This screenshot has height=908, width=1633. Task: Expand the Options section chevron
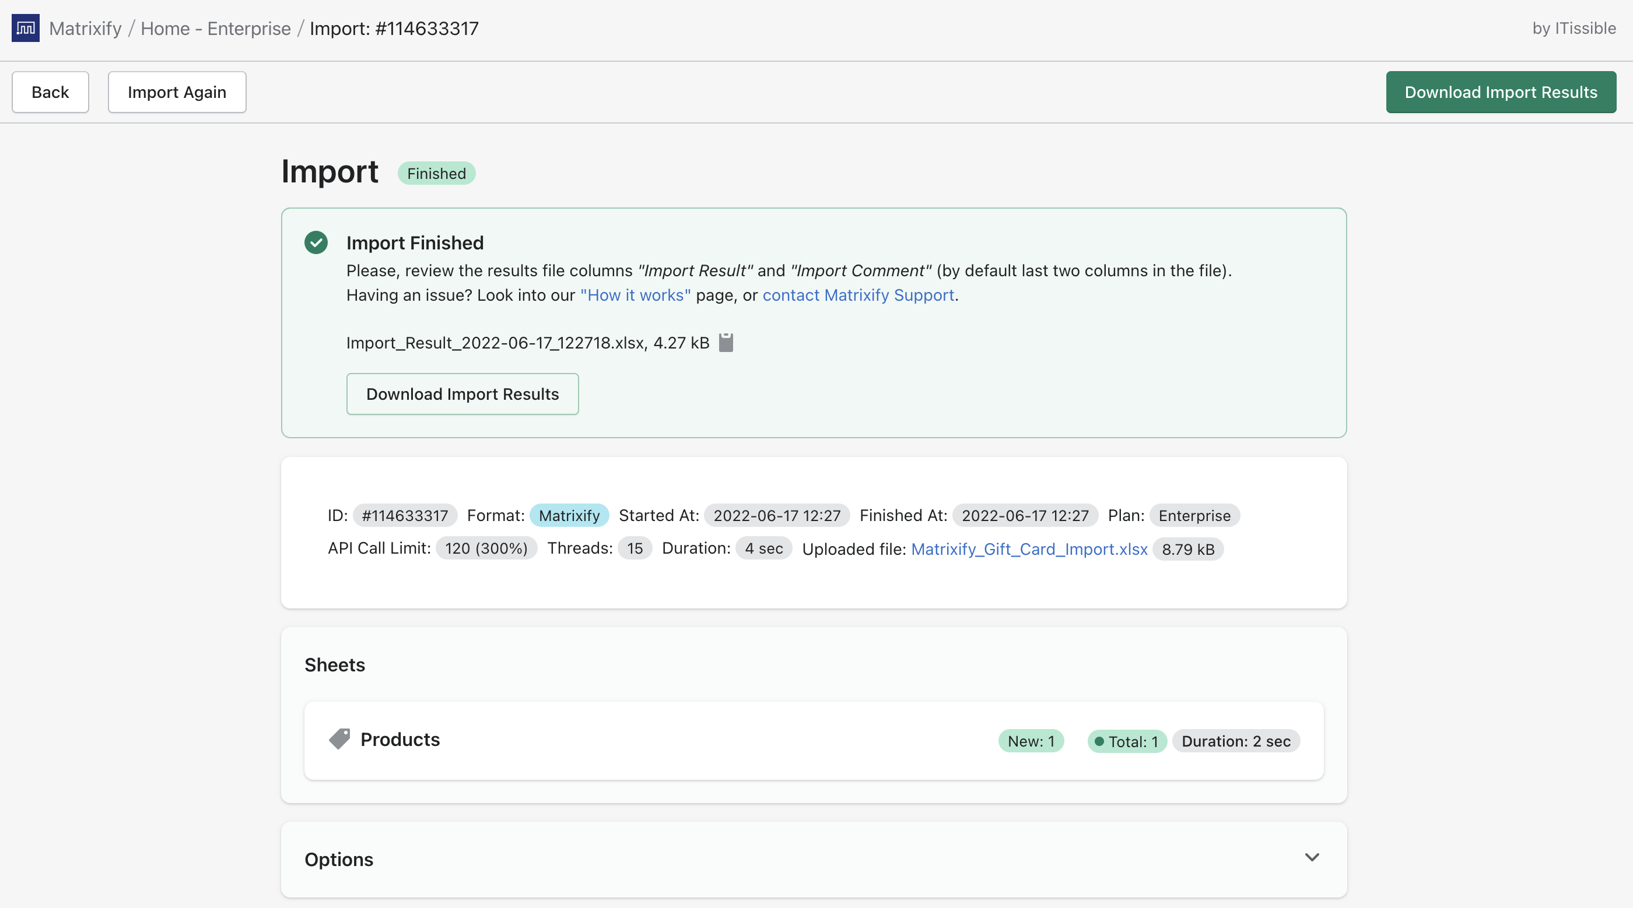point(1312,857)
